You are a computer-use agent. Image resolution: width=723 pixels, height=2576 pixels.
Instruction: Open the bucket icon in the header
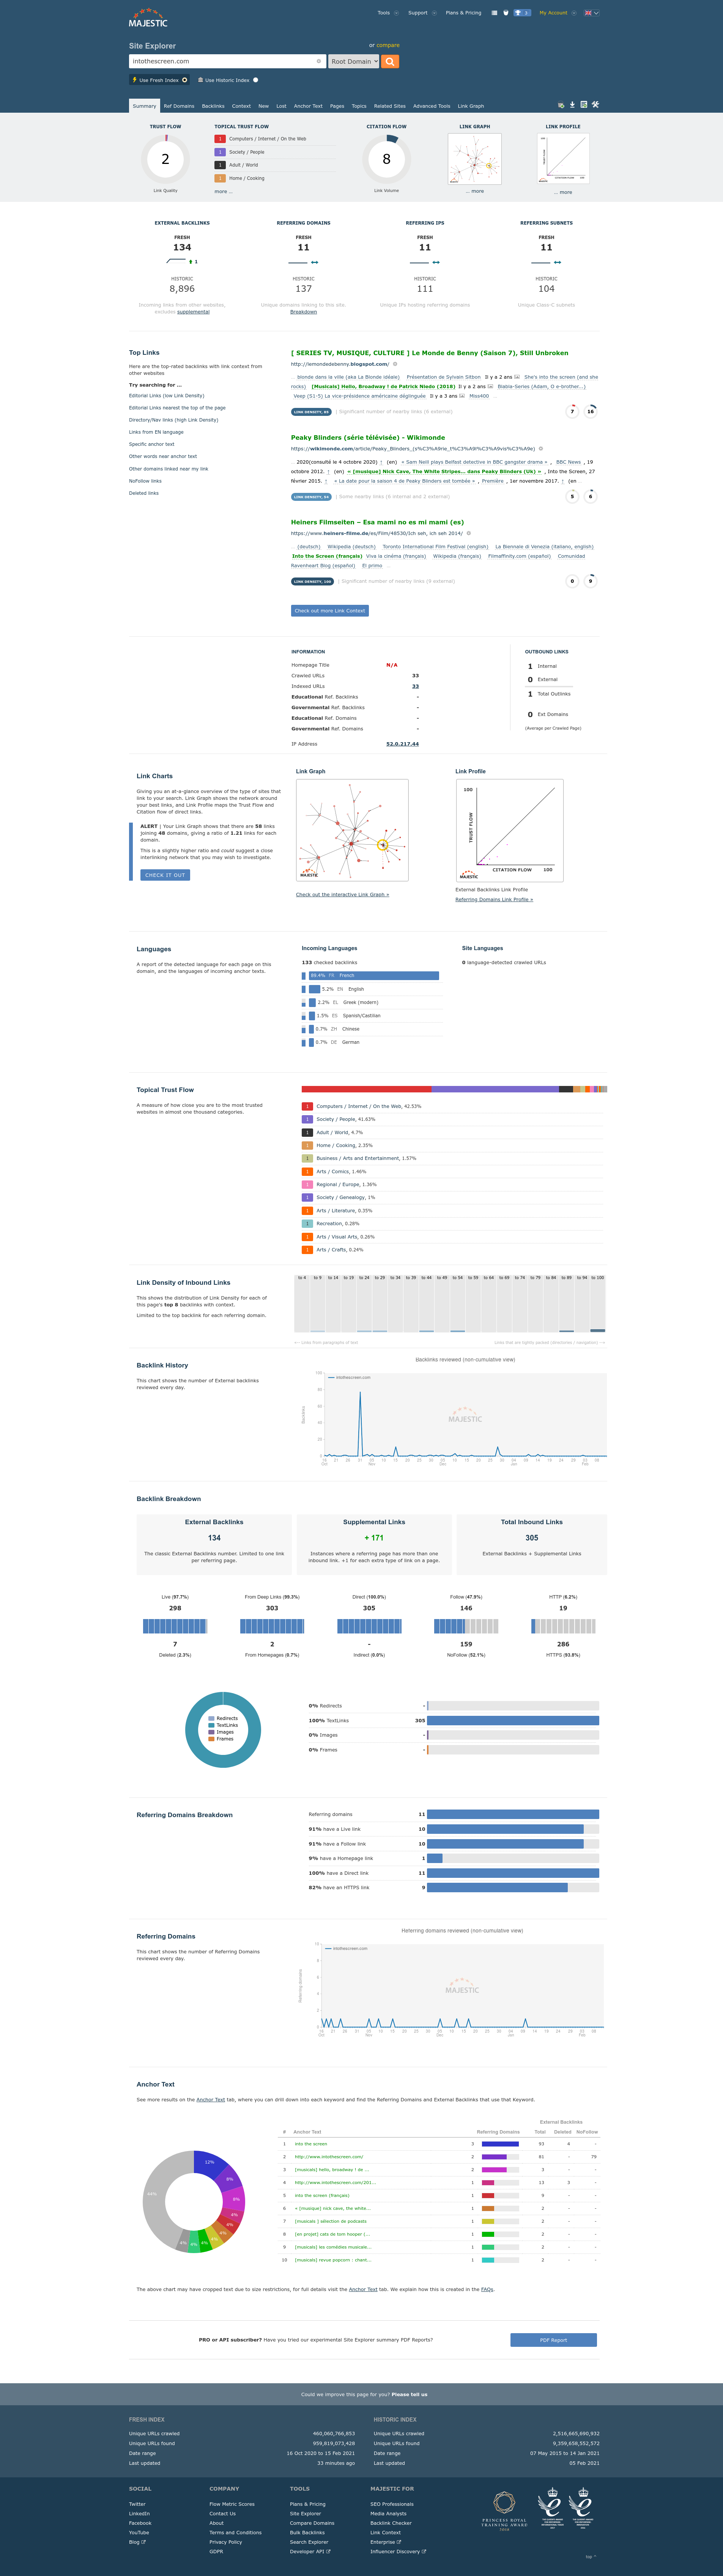coord(506,13)
